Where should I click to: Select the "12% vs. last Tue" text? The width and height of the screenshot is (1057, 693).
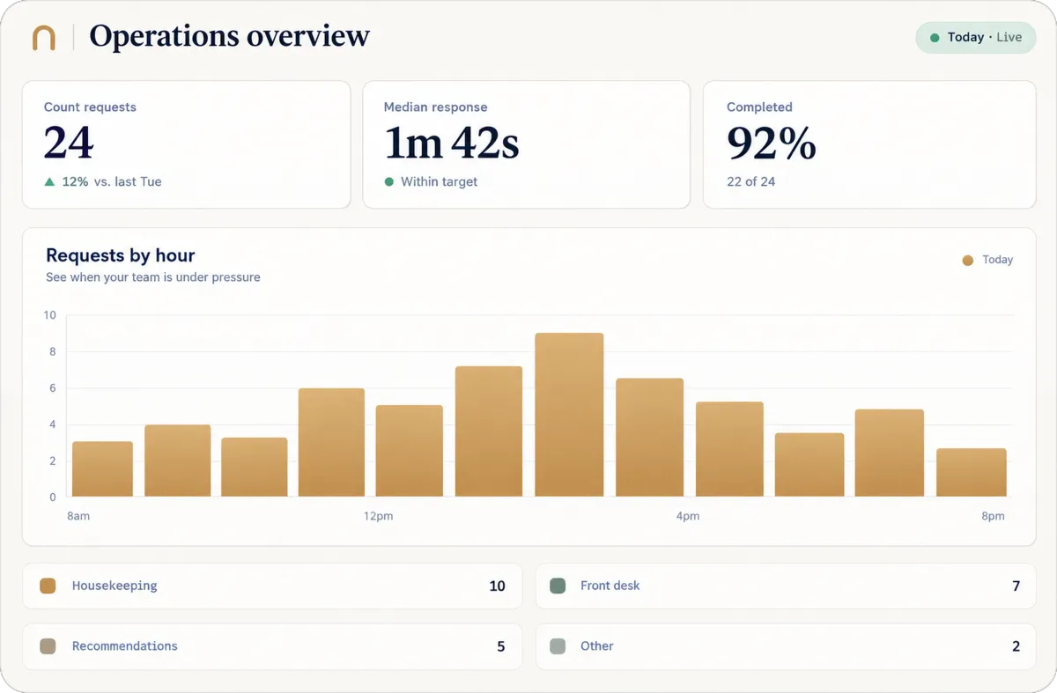pos(112,181)
